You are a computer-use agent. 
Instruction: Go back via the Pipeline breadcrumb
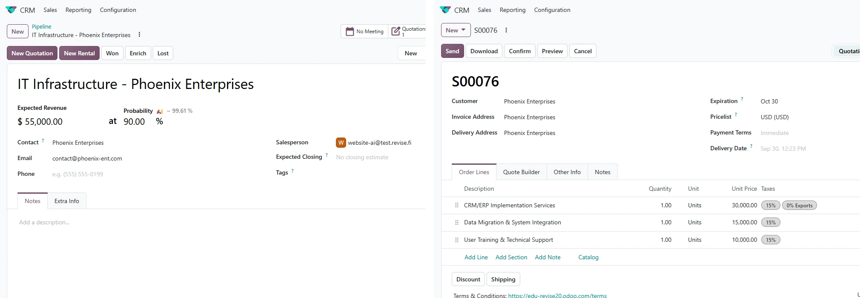tap(41, 26)
